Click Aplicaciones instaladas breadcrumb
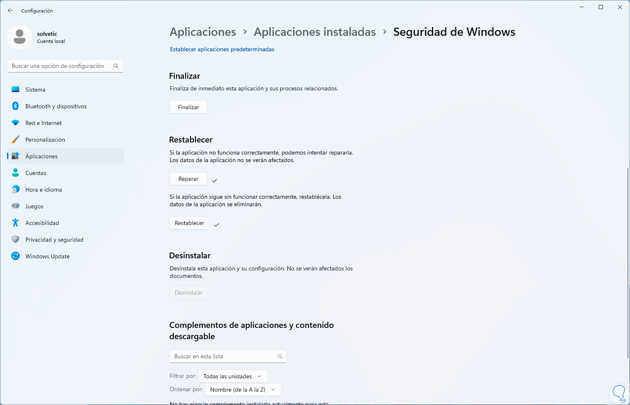The image size is (630, 405). click(x=315, y=32)
